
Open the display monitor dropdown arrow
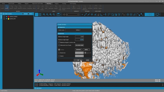coord(160,15)
